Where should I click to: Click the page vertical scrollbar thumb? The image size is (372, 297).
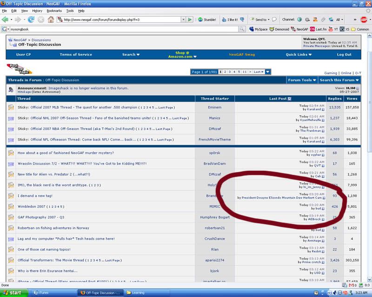tap(369, 101)
